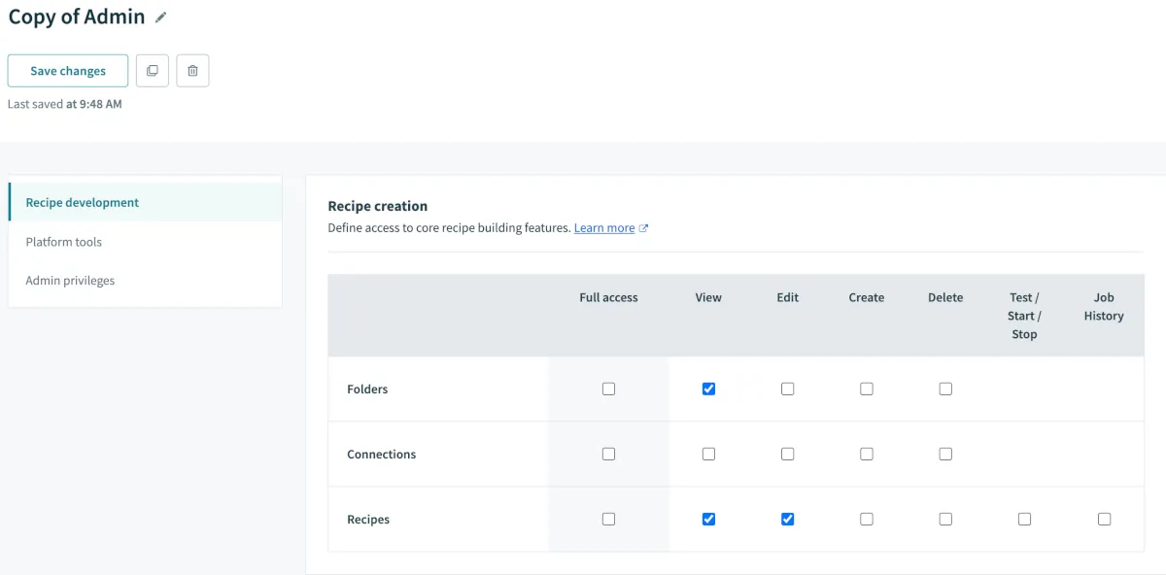Check View permission for Connections

[708, 454]
